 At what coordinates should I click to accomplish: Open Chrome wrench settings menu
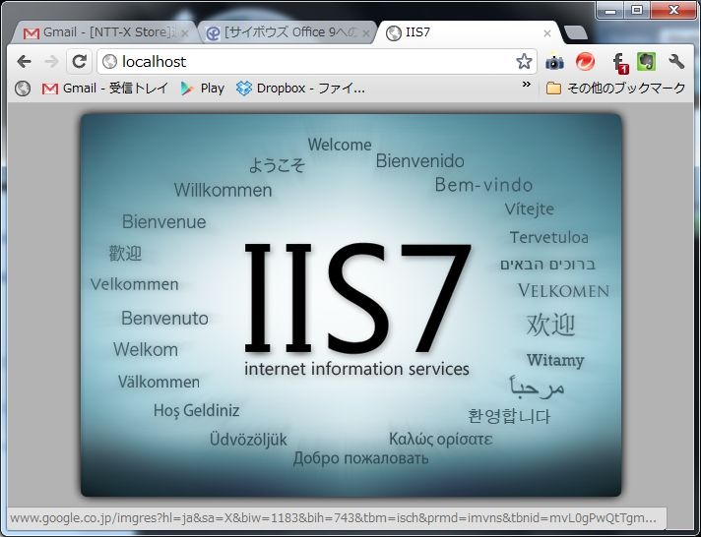click(676, 62)
